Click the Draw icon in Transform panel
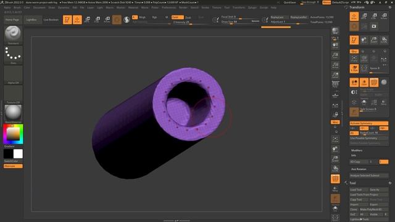395x222 pixels. coord(354,17)
